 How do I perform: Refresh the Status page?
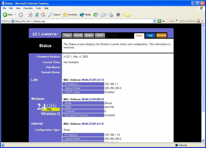pos(37,15)
